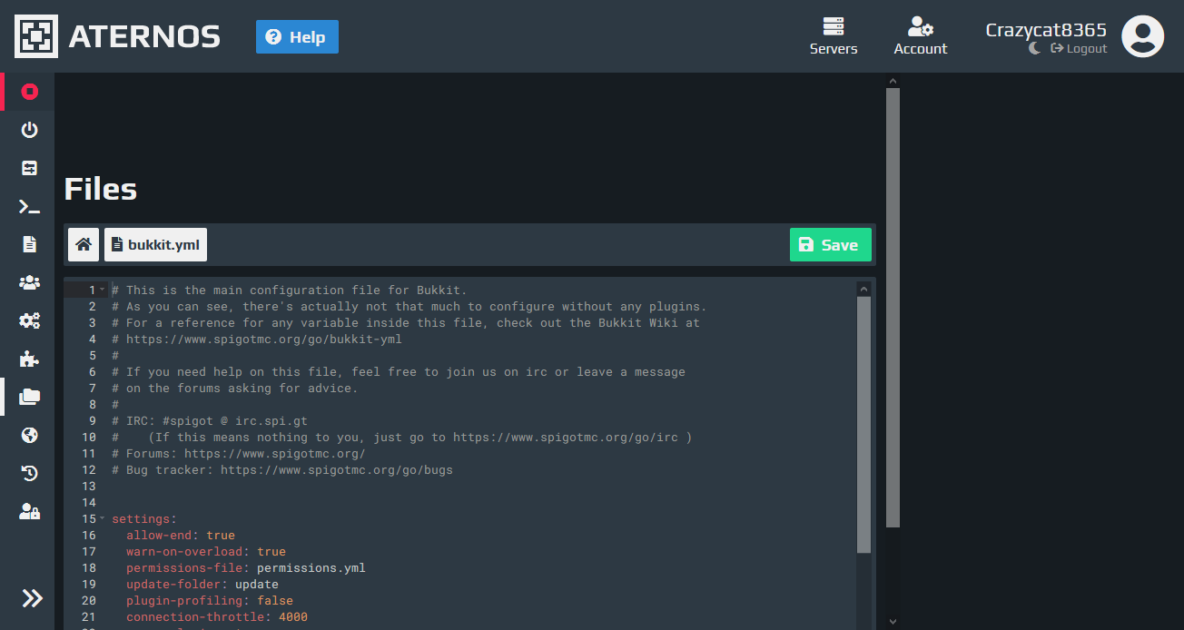
Task: Open the user avatar profile
Action: 1143,36
